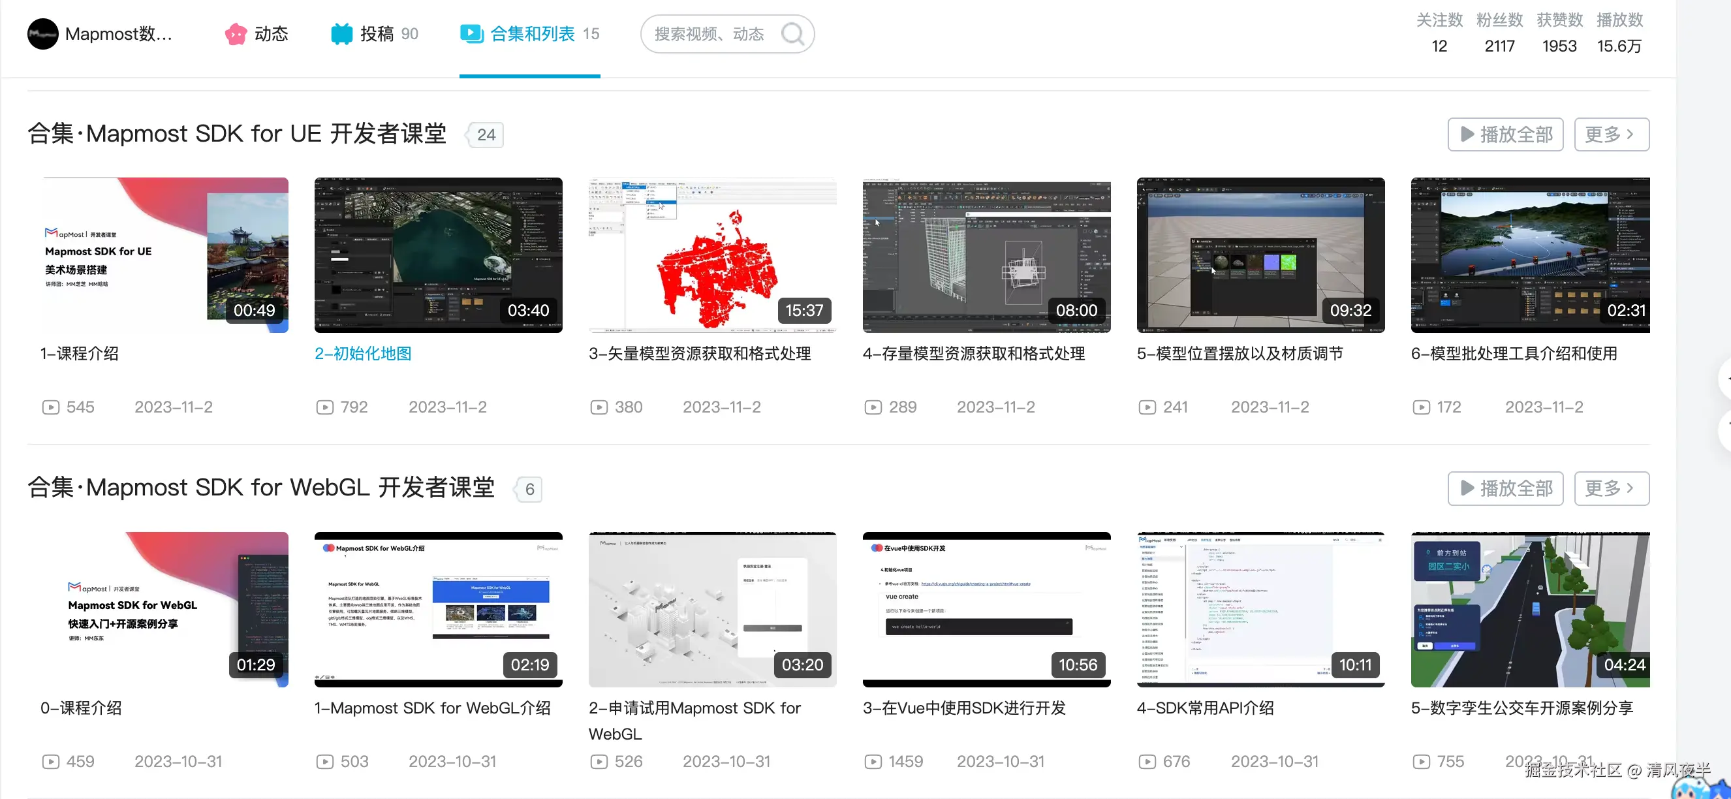Click play-count icon under 3-在Vue中使用SDK进行开发

(873, 761)
